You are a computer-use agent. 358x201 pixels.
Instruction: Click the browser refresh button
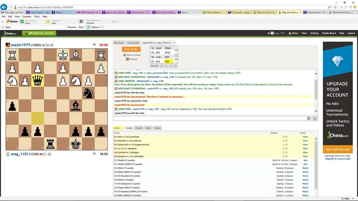tap(335, 7)
